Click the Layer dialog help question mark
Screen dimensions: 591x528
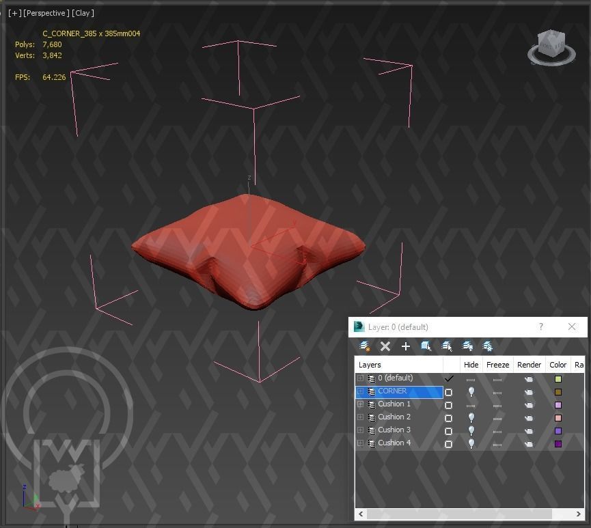[541, 326]
